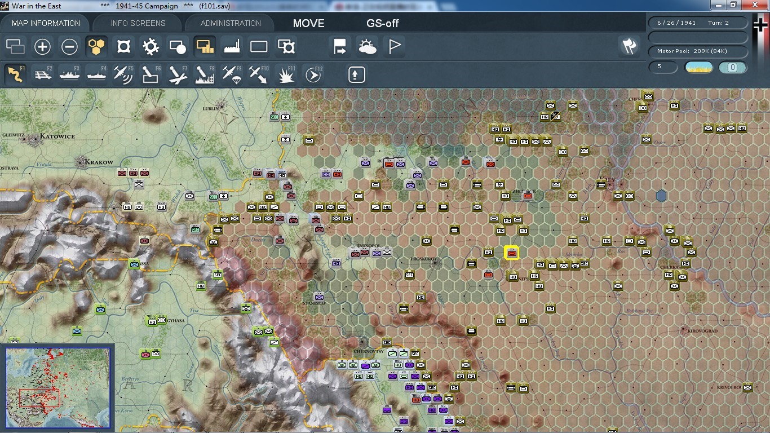Image resolution: width=770 pixels, height=433 pixels.
Task: Click the wheat-field weather indicator
Action: pyautogui.click(x=699, y=68)
